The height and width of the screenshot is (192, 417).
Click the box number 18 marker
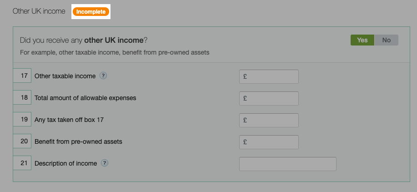click(22, 97)
